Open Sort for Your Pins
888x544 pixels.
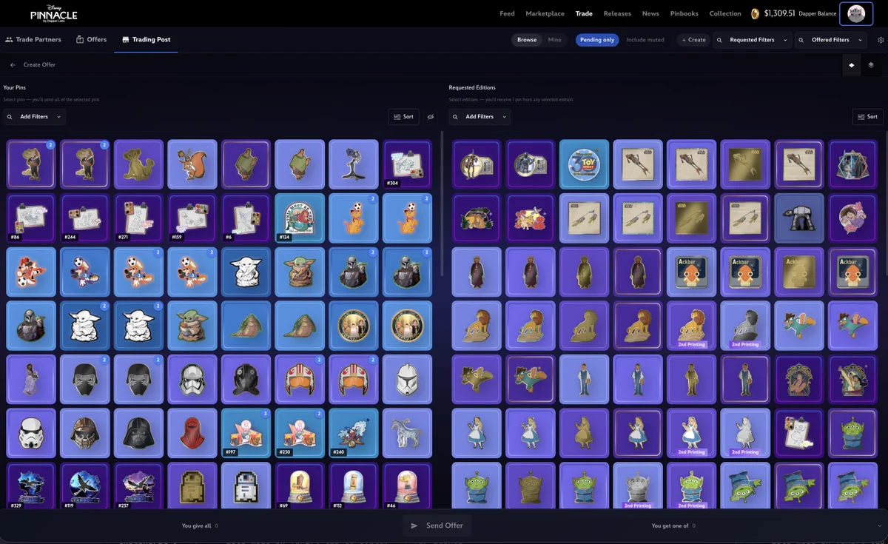click(x=403, y=117)
